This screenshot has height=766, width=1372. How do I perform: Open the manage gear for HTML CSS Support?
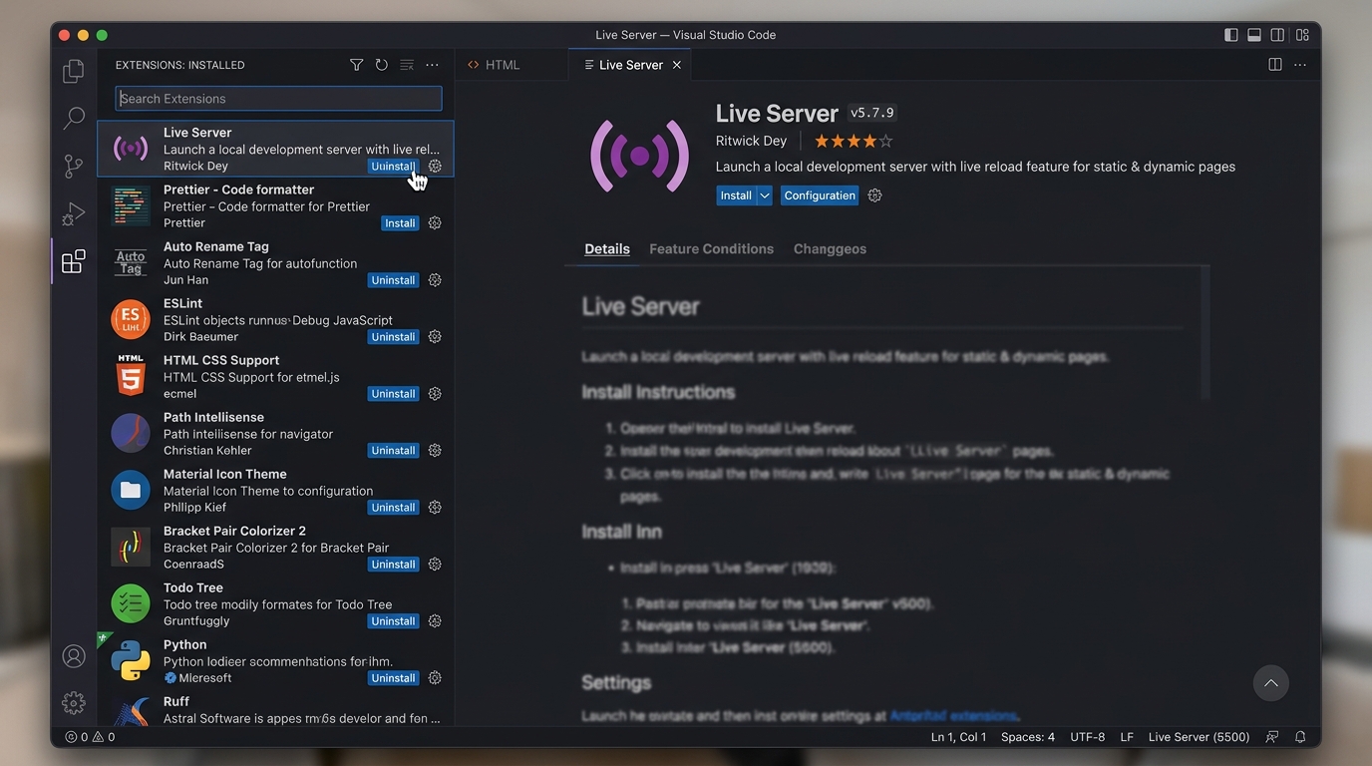(435, 394)
